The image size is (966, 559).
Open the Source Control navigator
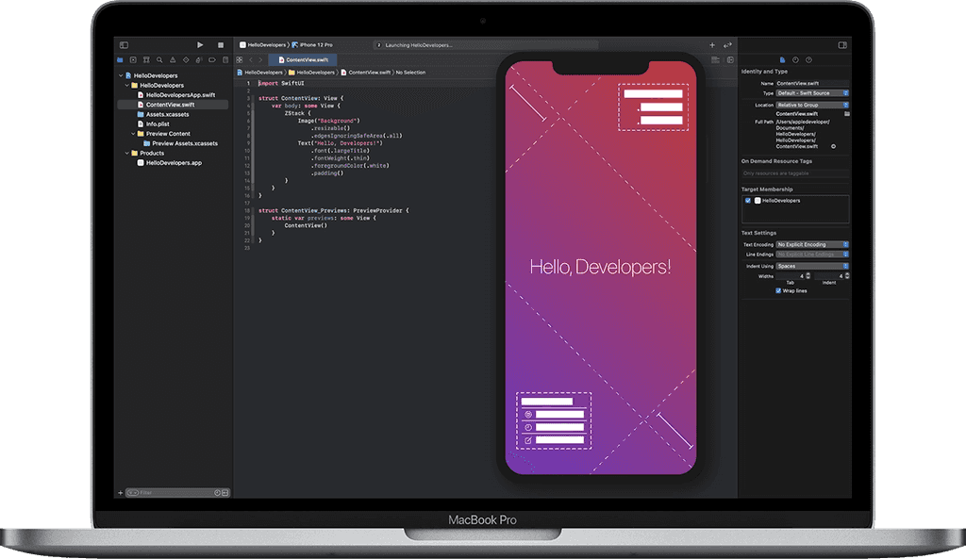[133, 58]
